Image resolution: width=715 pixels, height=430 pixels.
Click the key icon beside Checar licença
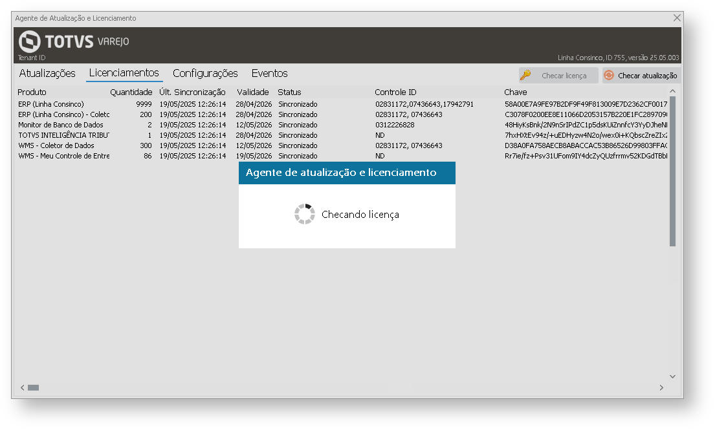coord(525,75)
